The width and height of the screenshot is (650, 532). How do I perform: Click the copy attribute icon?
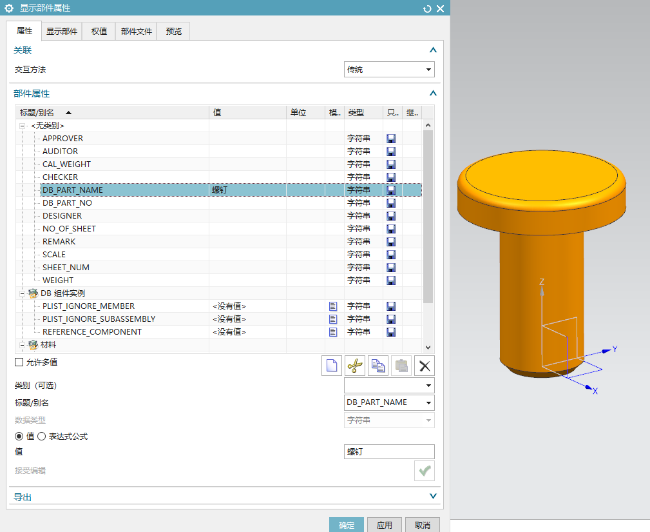(x=378, y=366)
